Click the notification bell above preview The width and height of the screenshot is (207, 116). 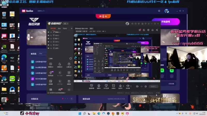pyautogui.click(x=152, y=30)
